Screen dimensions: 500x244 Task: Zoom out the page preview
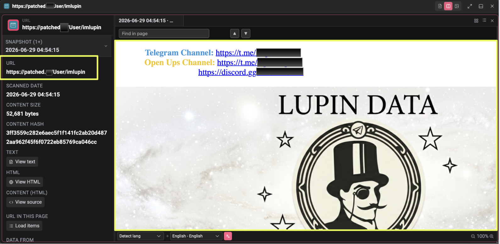pos(473,236)
